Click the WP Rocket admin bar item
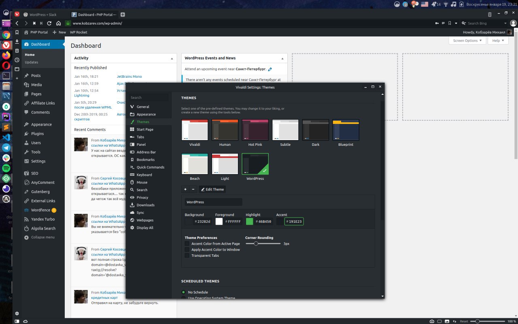Image resolution: width=518 pixels, height=324 pixels. tap(79, 32)
